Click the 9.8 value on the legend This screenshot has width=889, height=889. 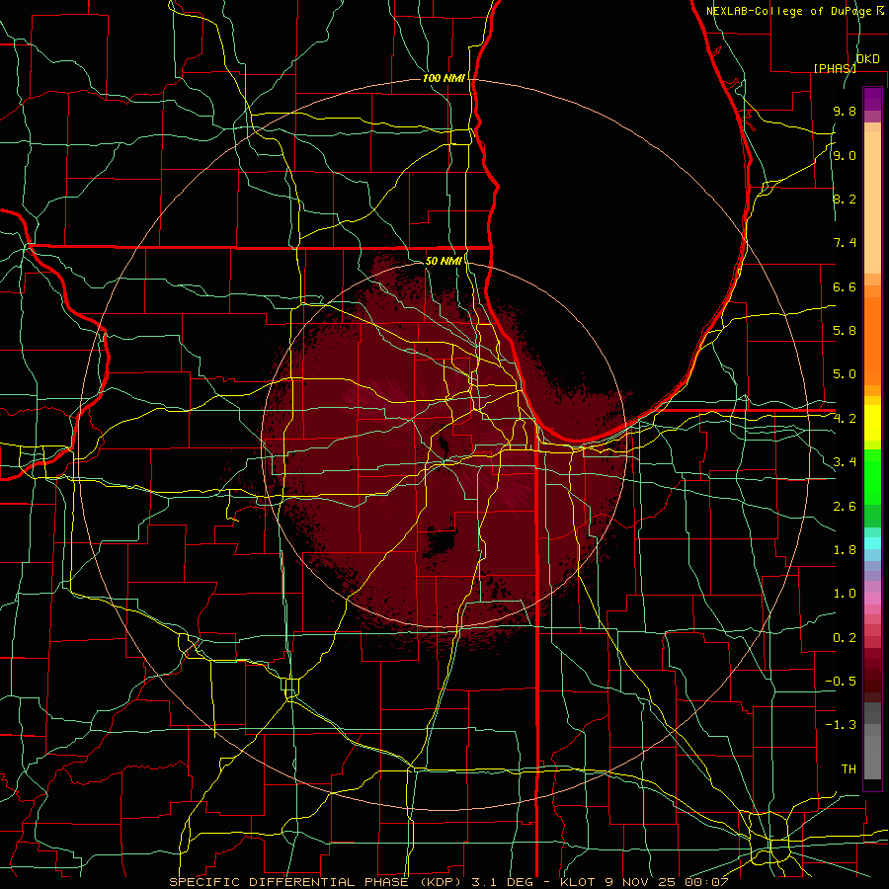pyautogui.click(x=845, y=111)
